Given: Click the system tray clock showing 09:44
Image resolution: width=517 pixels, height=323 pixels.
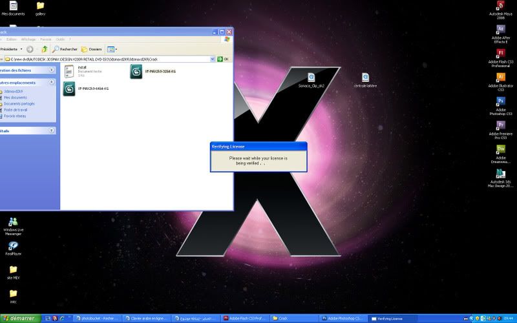Looking at the screenshot, I should 508,318.
